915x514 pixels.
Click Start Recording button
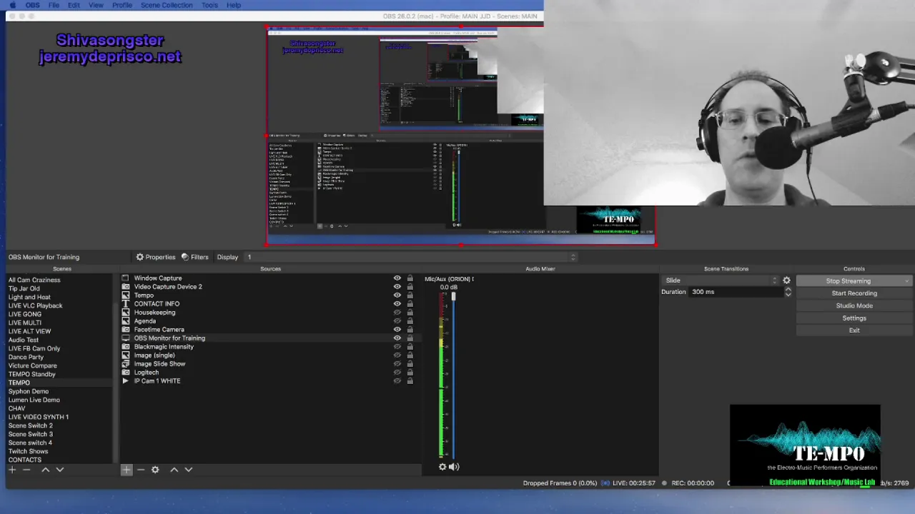point(854,293)
